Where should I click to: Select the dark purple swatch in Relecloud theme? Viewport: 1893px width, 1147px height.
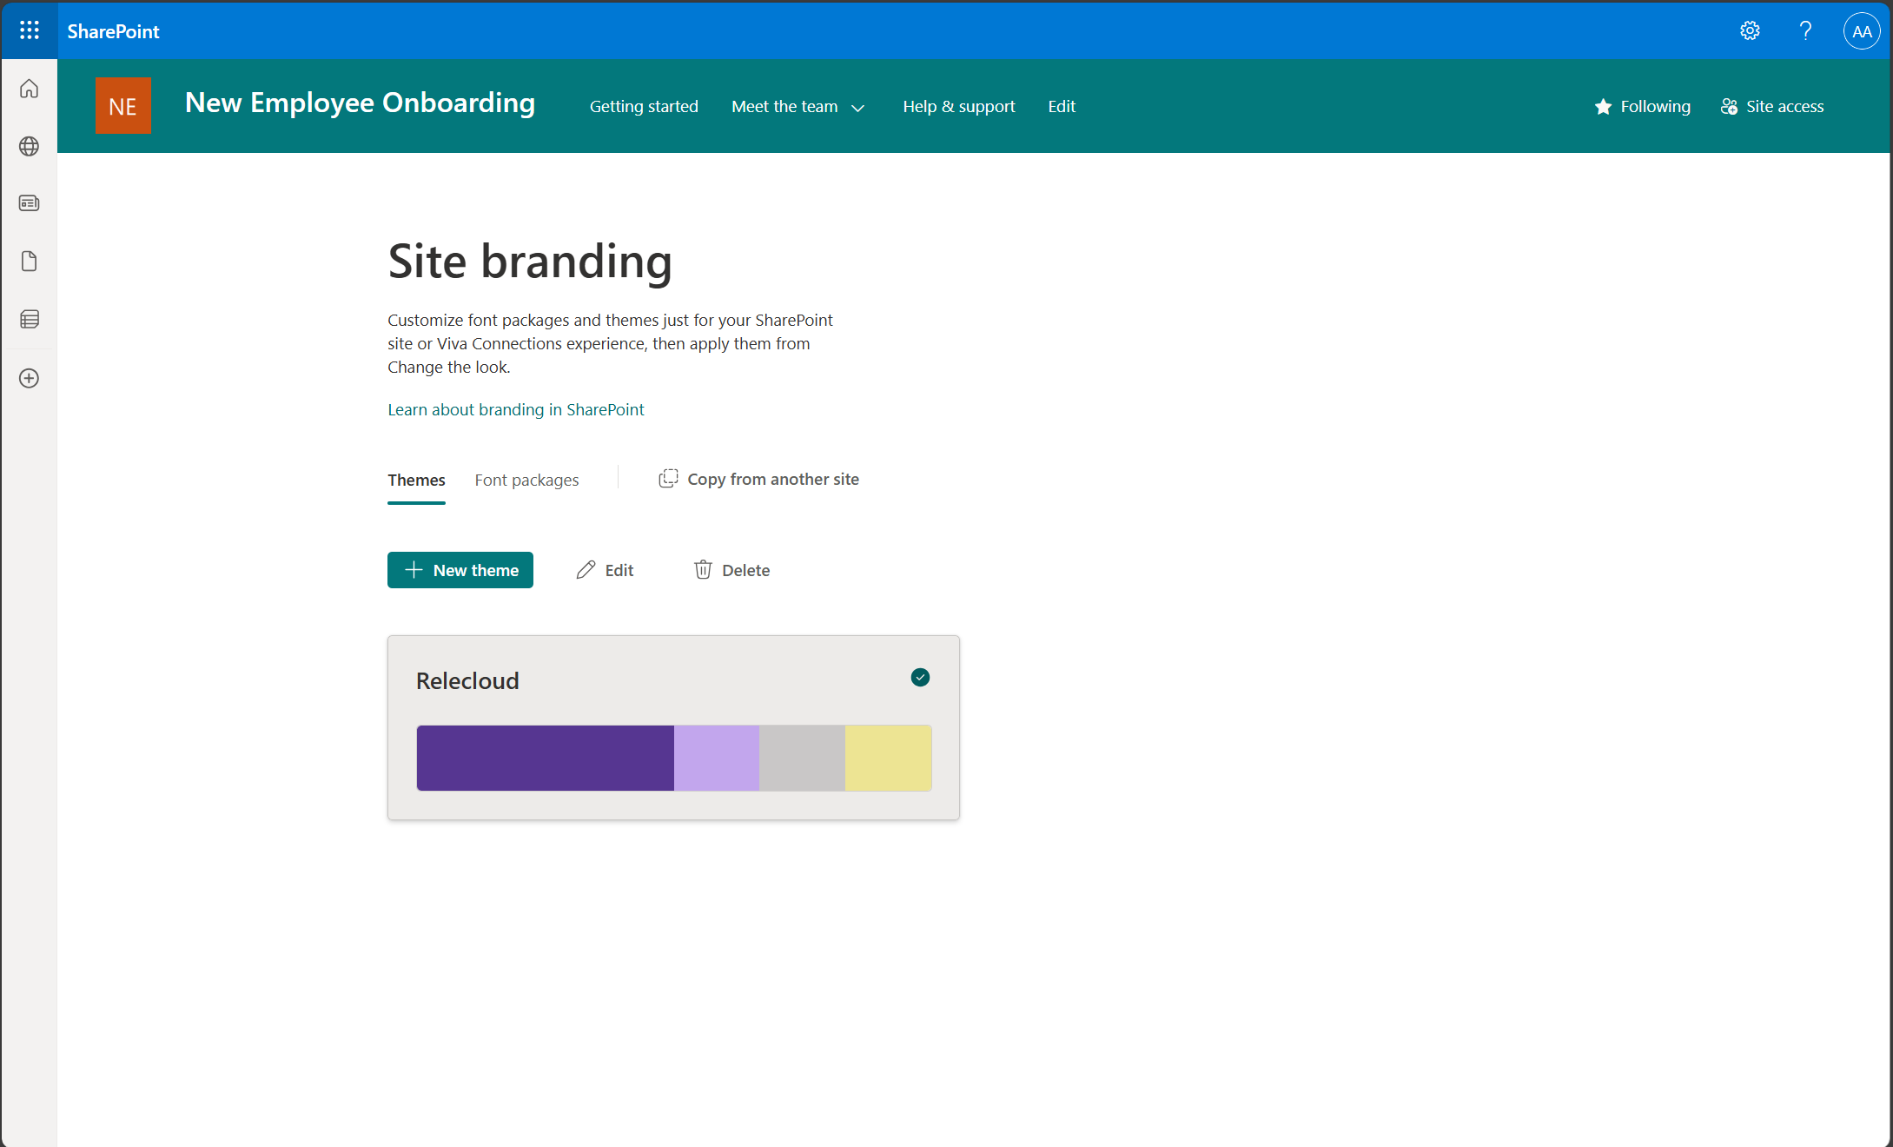tap(545, 758)
